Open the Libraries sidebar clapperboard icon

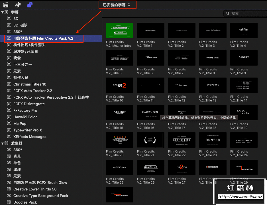point(6,5)
